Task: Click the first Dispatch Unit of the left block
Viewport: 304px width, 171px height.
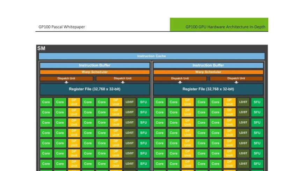Action: (66, 79)
